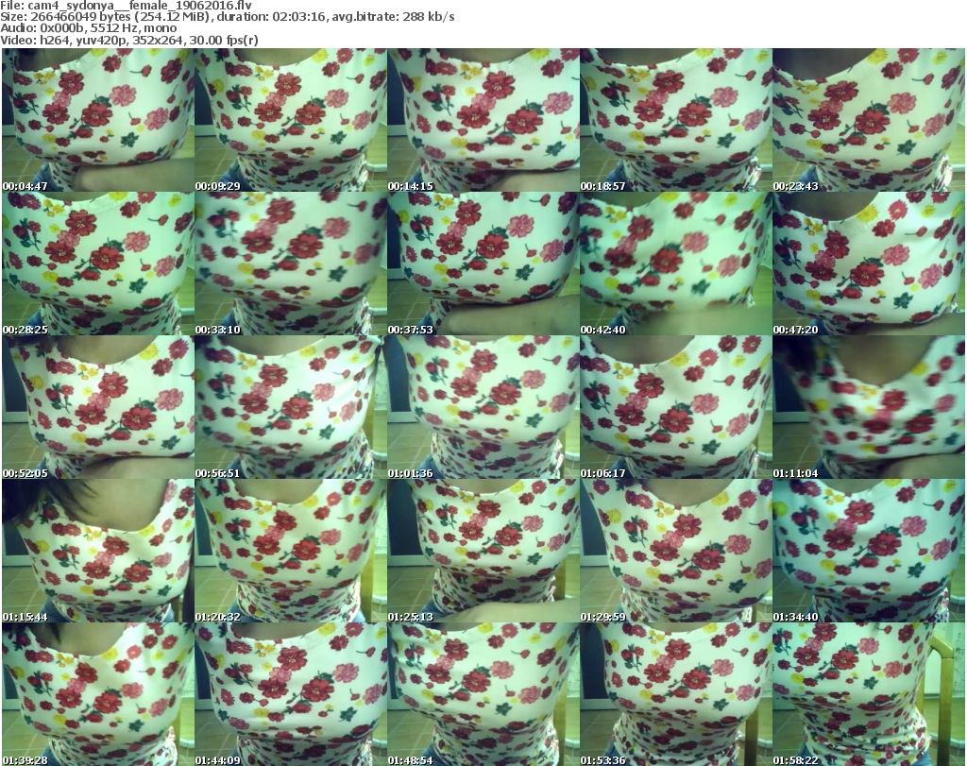Select the thumbnail stamped 00:47:20
Image resolution: width=967 pixels, height=766 pixels.
coord(869,264)
